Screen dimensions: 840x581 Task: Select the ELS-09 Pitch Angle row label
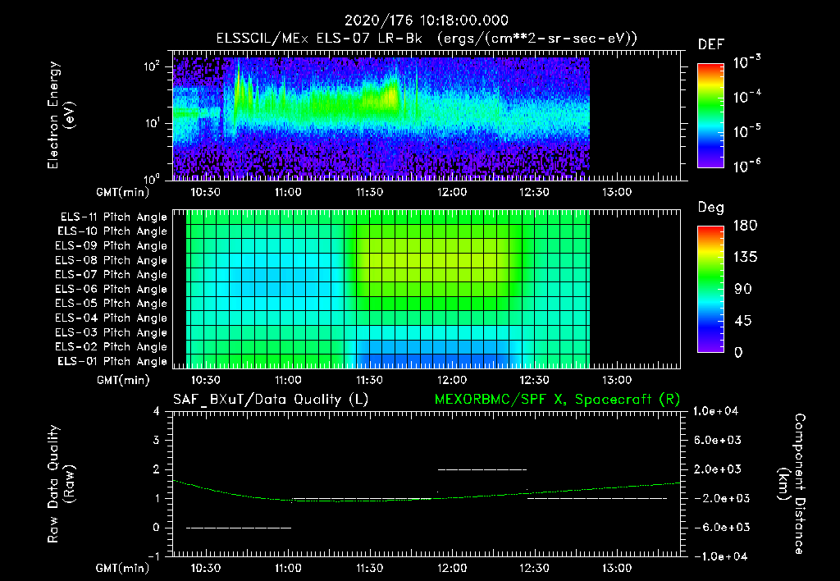click(112, 246)
